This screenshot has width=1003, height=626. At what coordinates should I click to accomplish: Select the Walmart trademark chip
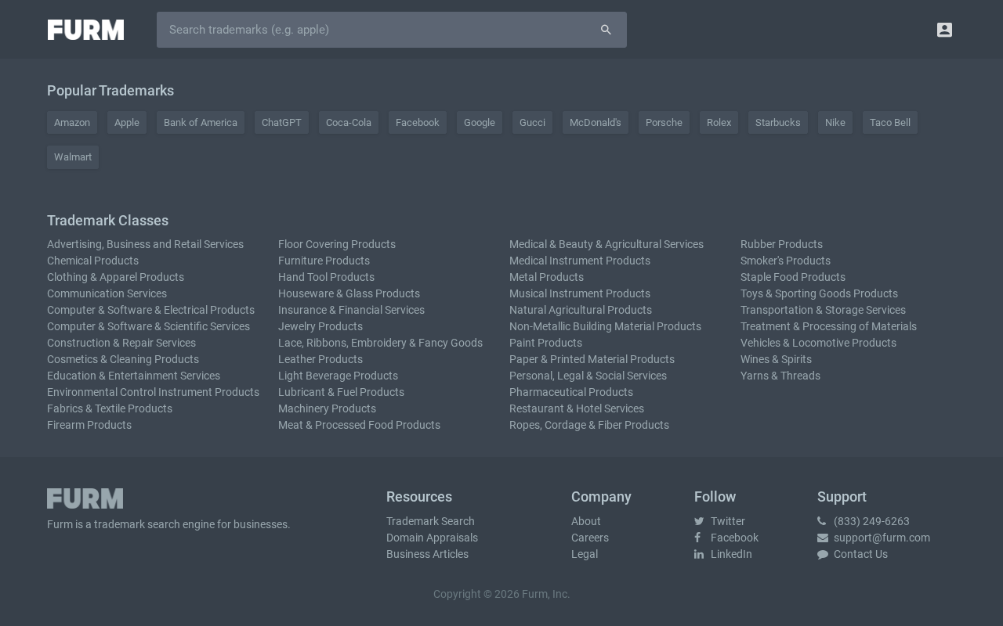tap(73, 157)
